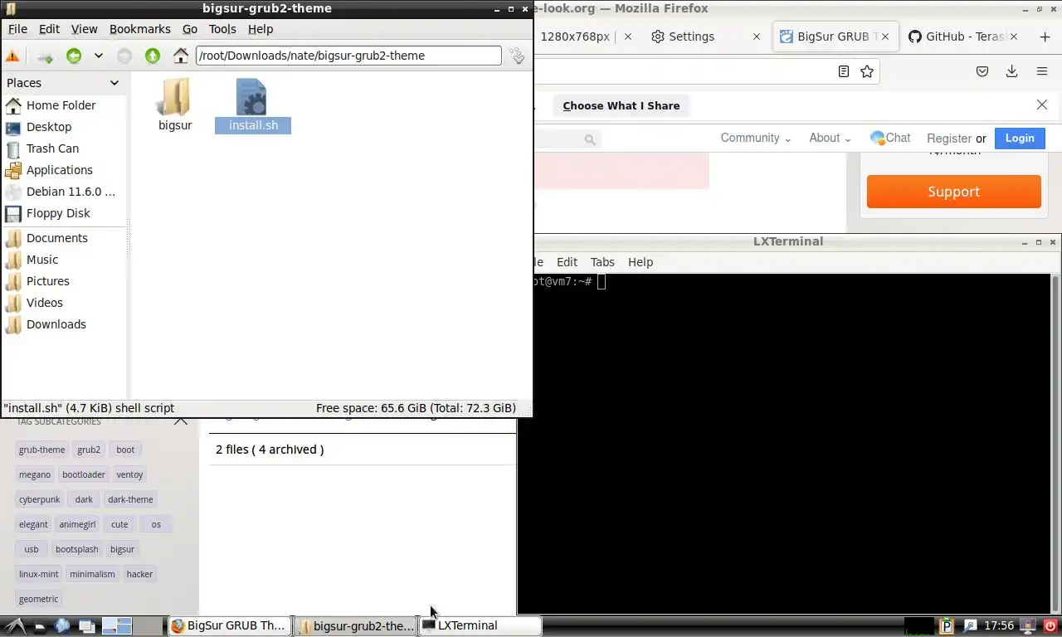Open the Edit menu in LXTerminal

(567, 262)
